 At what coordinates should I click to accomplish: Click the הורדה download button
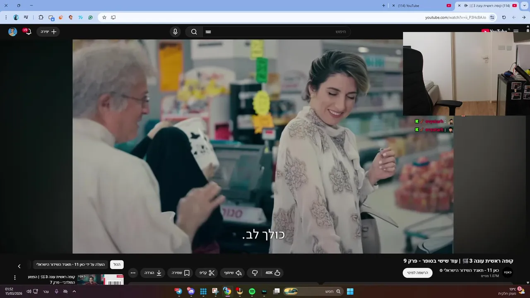tap(153, 273)
